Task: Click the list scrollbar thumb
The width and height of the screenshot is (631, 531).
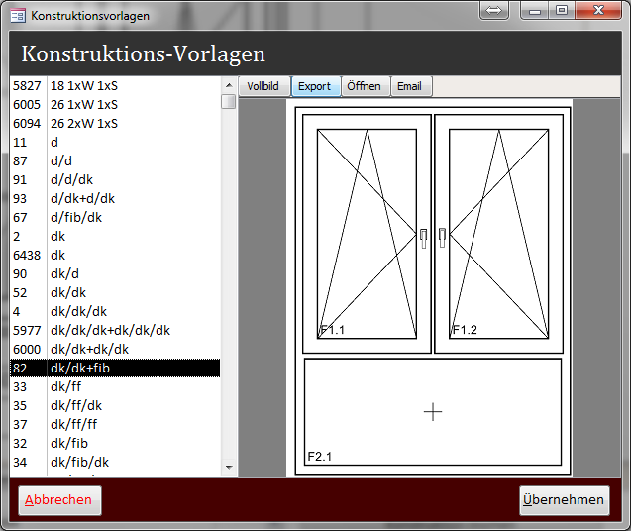Action: coord(229,101)
